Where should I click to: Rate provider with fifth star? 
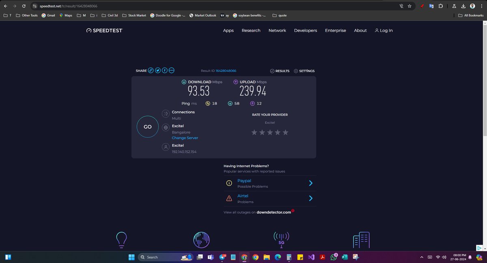(285, 132)
